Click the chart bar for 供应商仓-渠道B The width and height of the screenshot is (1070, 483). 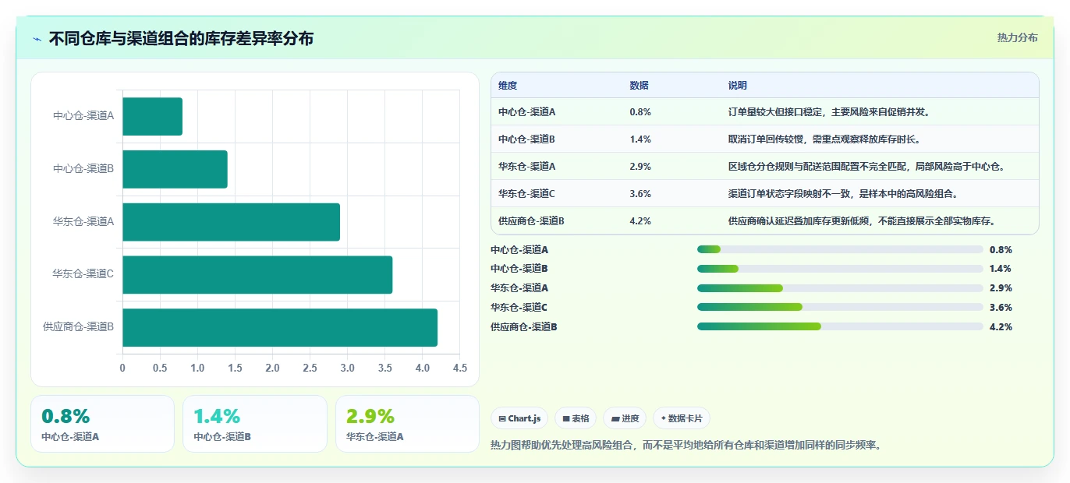(280, 327)
